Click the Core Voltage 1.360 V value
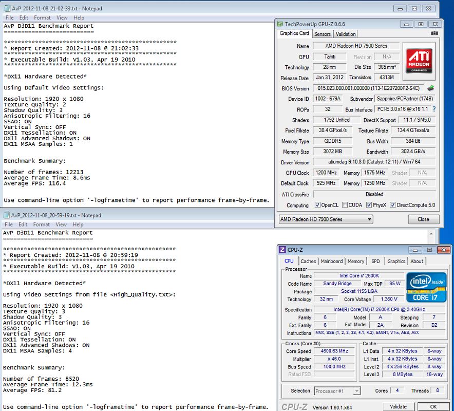This screenshot has width=454, height=411. point(389,299)
